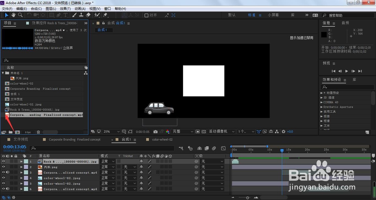Click the play button in 预览 panel
The image size is (376, 200).
[x=347, y=71]
